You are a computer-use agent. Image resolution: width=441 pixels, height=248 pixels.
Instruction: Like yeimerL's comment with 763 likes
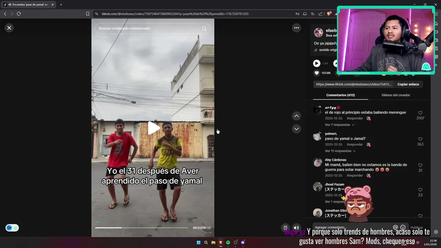point(420,139)
